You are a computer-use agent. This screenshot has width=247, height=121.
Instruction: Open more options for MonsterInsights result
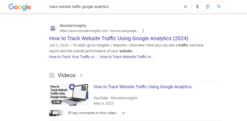pyautogui.click(x=143, y=31)
